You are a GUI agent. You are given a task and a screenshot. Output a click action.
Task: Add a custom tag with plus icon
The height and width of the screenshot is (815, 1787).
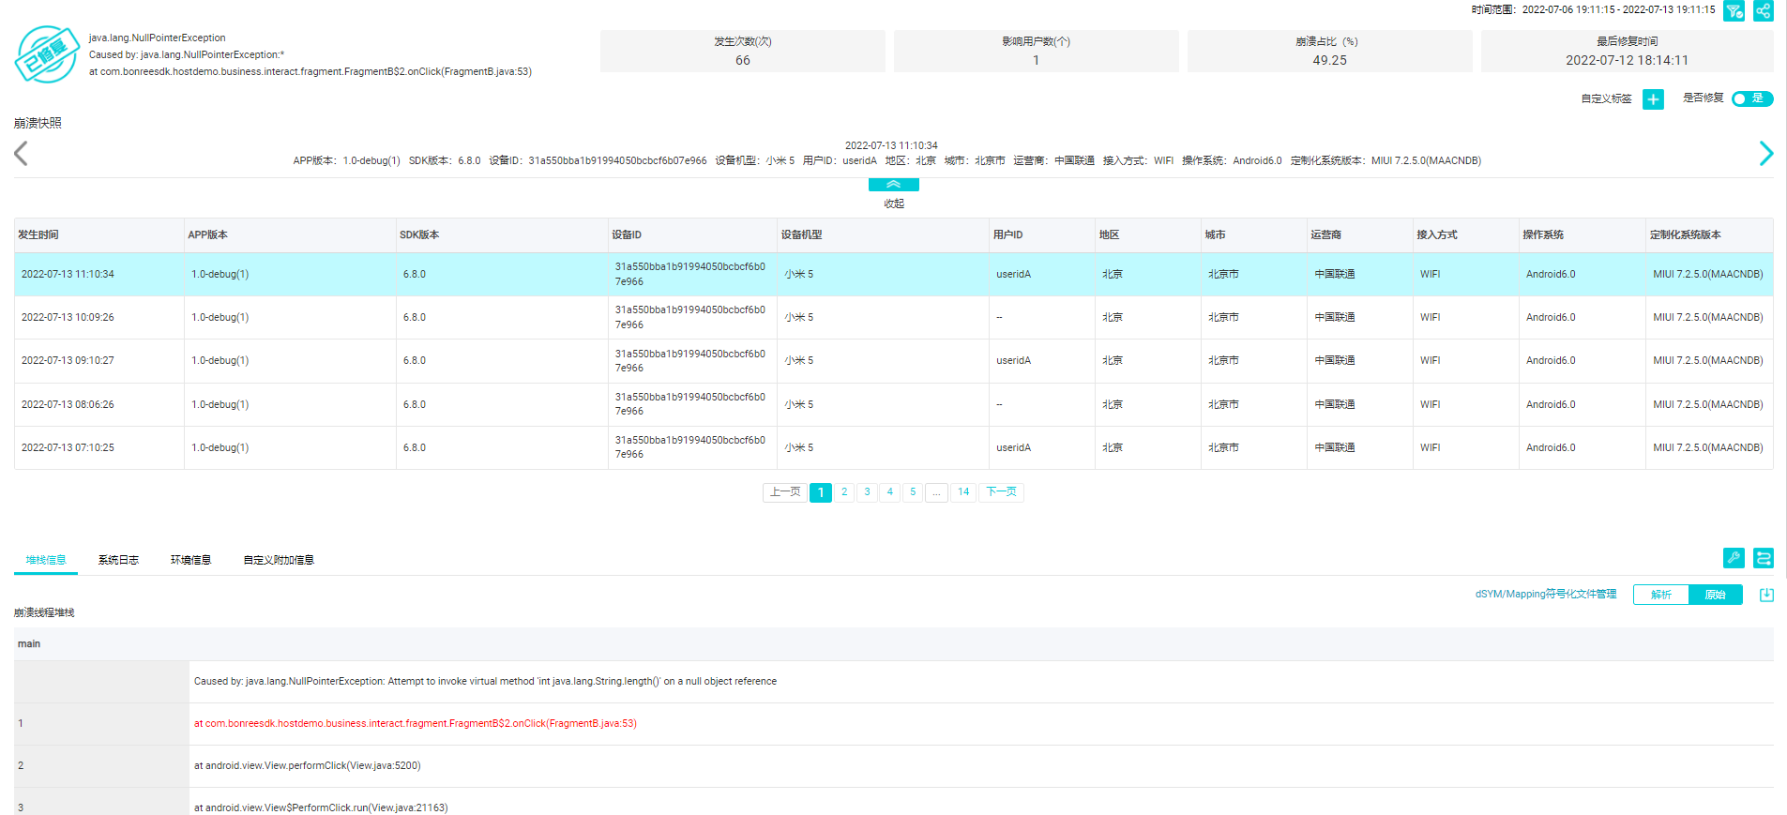click(x=1653, y=99)
